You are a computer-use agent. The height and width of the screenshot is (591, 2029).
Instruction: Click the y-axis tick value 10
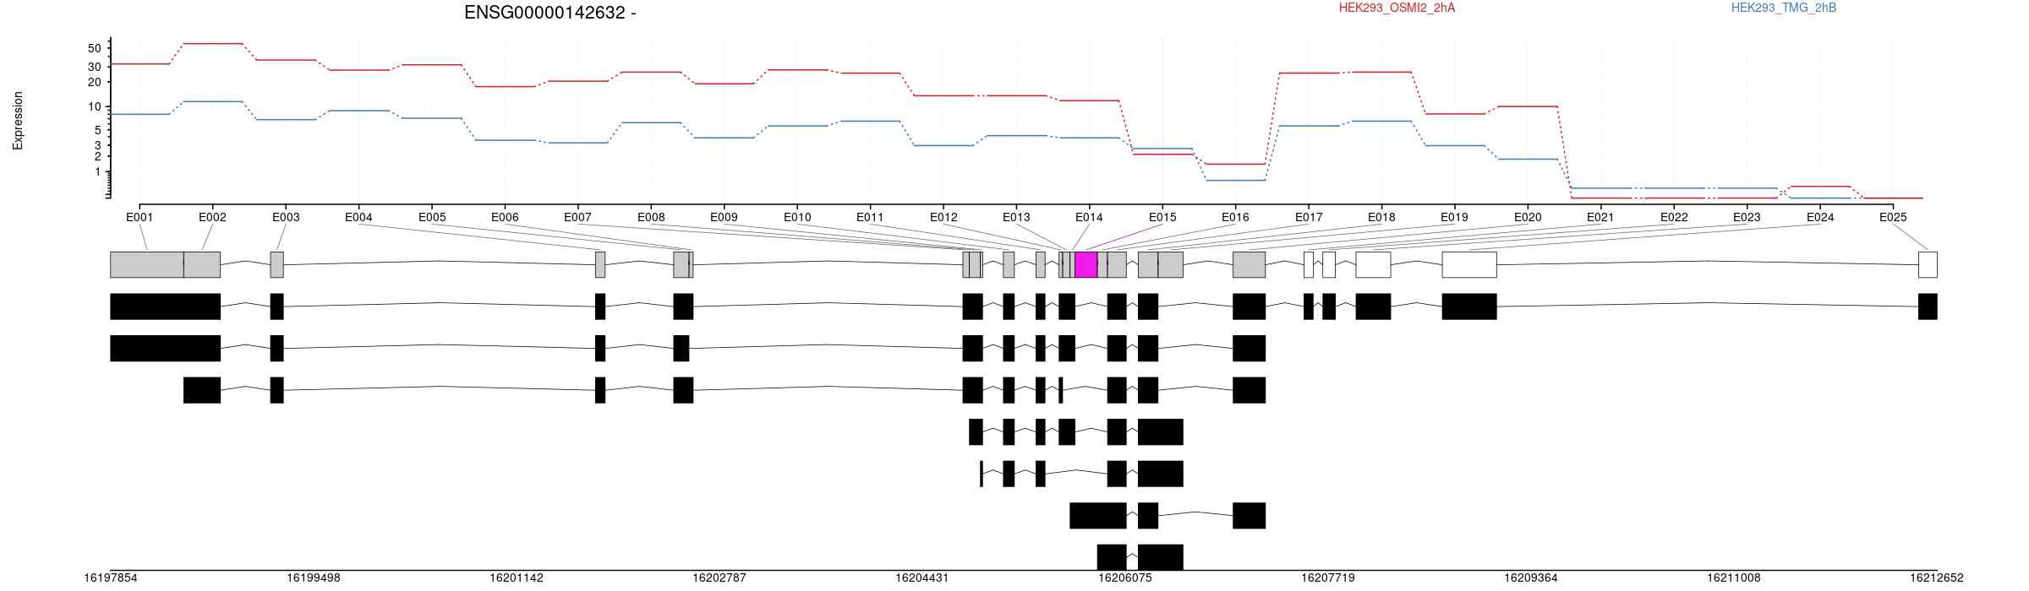click(94, 107)
